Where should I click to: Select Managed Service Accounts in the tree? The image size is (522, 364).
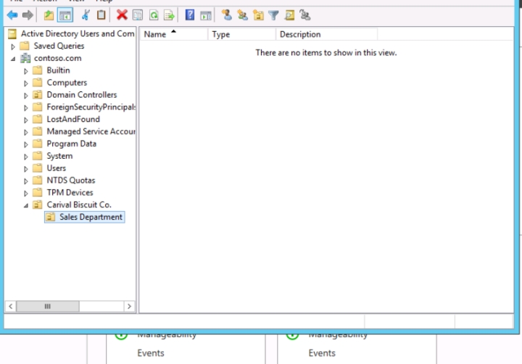tap(91, 131)
